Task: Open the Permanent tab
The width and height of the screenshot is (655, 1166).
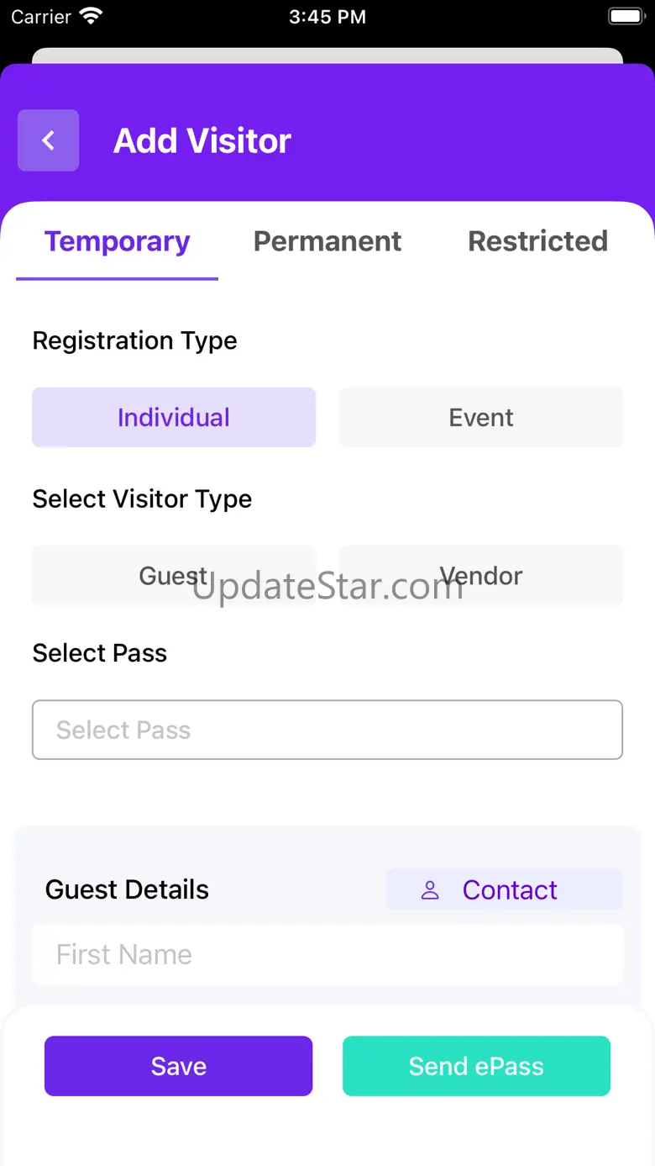Action: (327, 242)
